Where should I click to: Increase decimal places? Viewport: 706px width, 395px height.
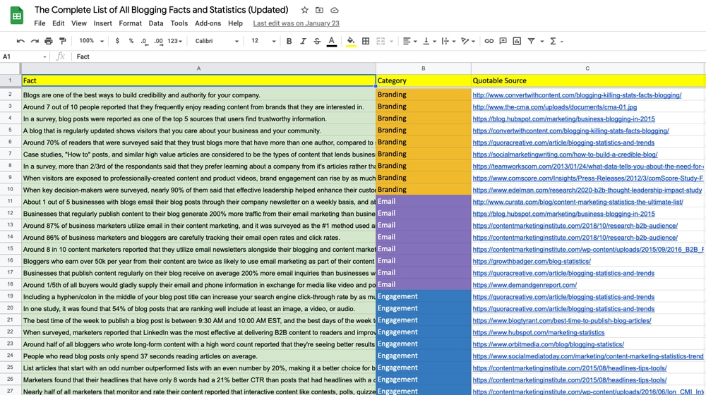point(158,41)
